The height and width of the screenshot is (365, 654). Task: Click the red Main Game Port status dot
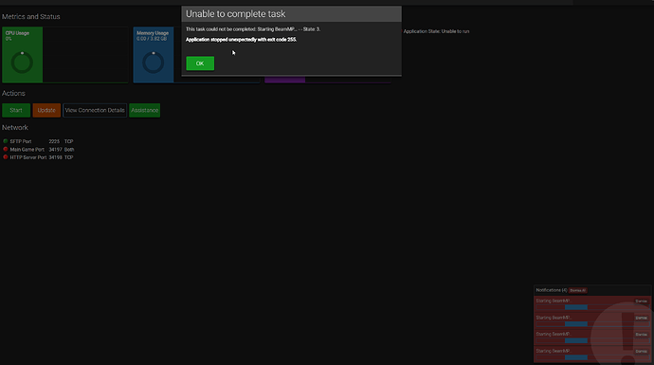tap(6, 150)
